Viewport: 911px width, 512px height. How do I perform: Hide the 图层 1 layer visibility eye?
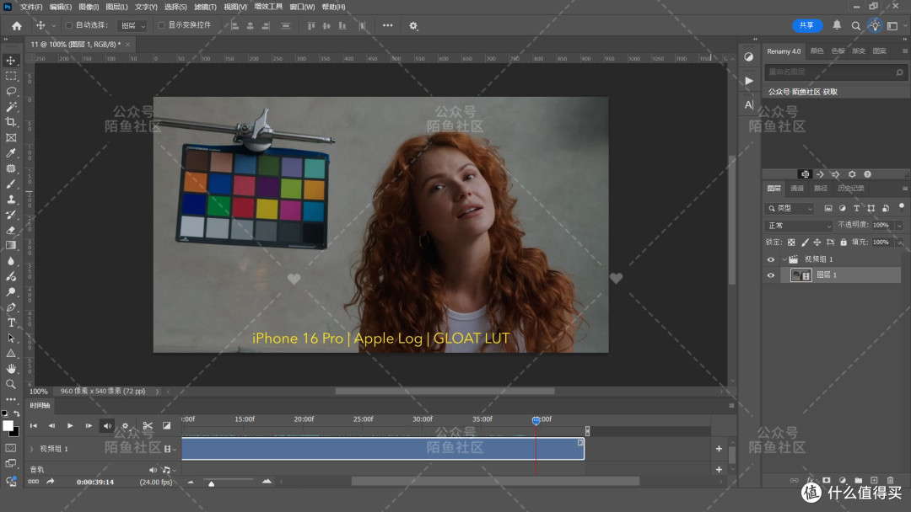[x=771, y=275]
